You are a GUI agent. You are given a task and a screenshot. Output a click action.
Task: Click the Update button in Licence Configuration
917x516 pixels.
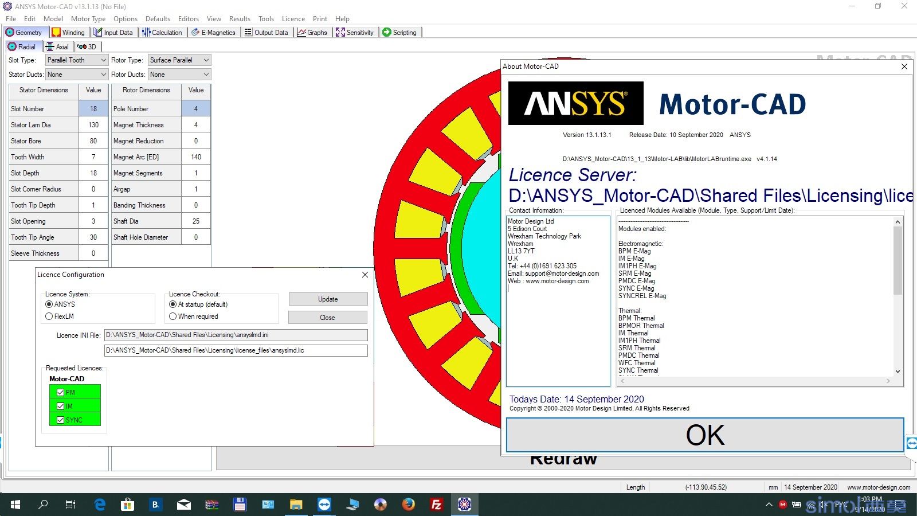pyautogui.click(x=328, y=299)
